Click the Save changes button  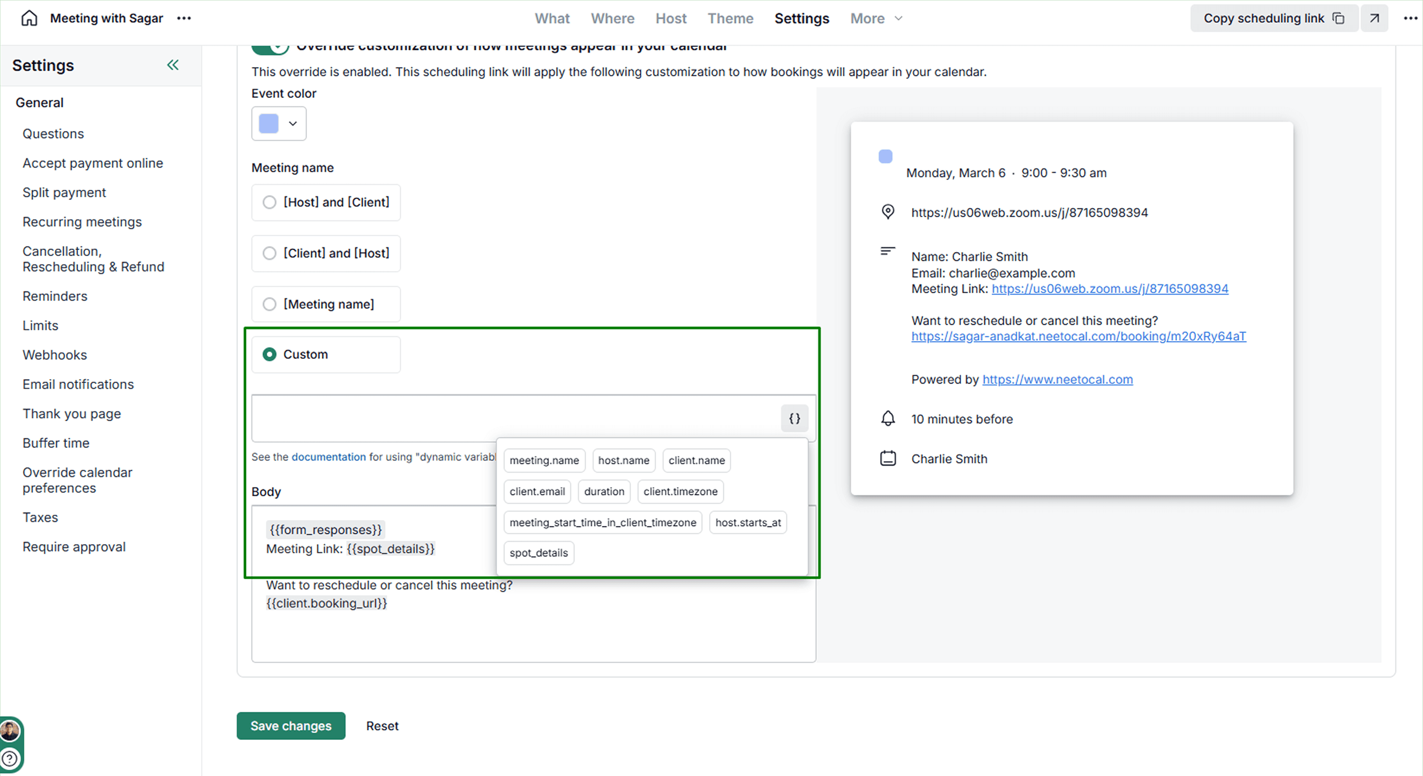(x=291, y=726)
